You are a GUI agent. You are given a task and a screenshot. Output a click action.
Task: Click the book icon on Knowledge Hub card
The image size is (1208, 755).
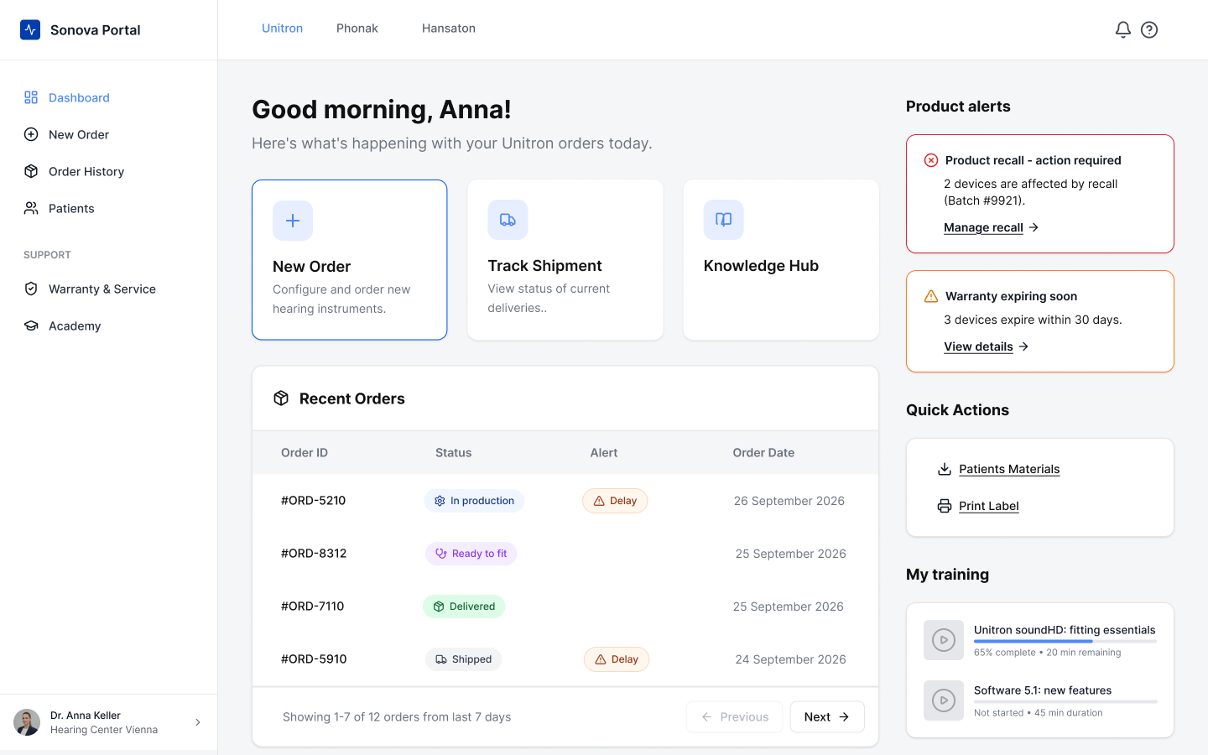click(x=723, y=220)
